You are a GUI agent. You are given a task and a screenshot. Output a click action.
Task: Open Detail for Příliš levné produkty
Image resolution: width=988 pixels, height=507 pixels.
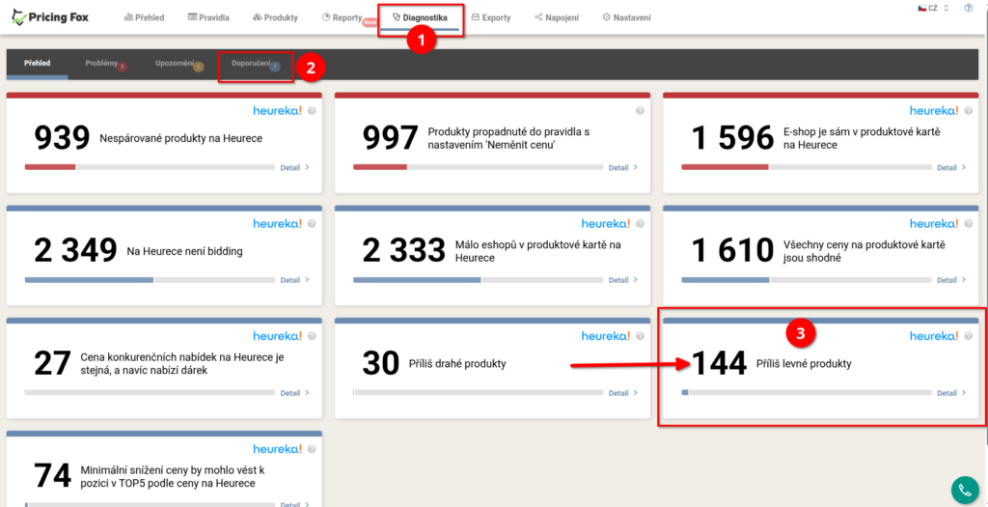(x=951, y=393)
